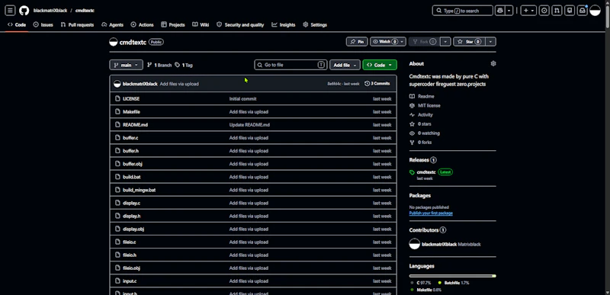Select the Code tab
The height and width of the screenshot is (295, 610).
coord(17,25)
